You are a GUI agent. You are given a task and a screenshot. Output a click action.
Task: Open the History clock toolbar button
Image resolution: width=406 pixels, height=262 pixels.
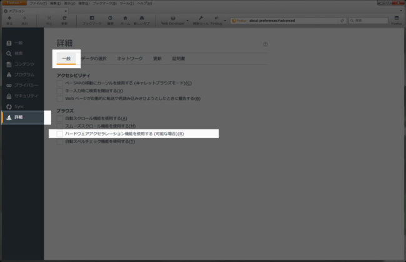(x=110, y=20)
